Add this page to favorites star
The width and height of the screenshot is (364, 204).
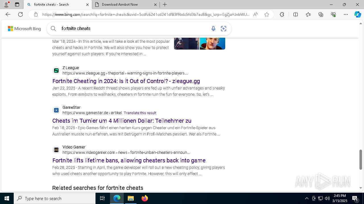coord(267,14)
